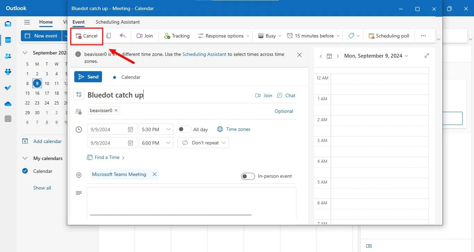
Task: Open the 15 minutes before reminder dropdown
Action: [x=313, y=36]
